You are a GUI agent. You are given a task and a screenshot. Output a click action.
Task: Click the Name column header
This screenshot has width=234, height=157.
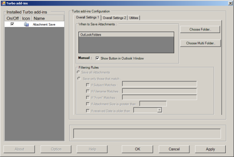click(x=48, y=18)
